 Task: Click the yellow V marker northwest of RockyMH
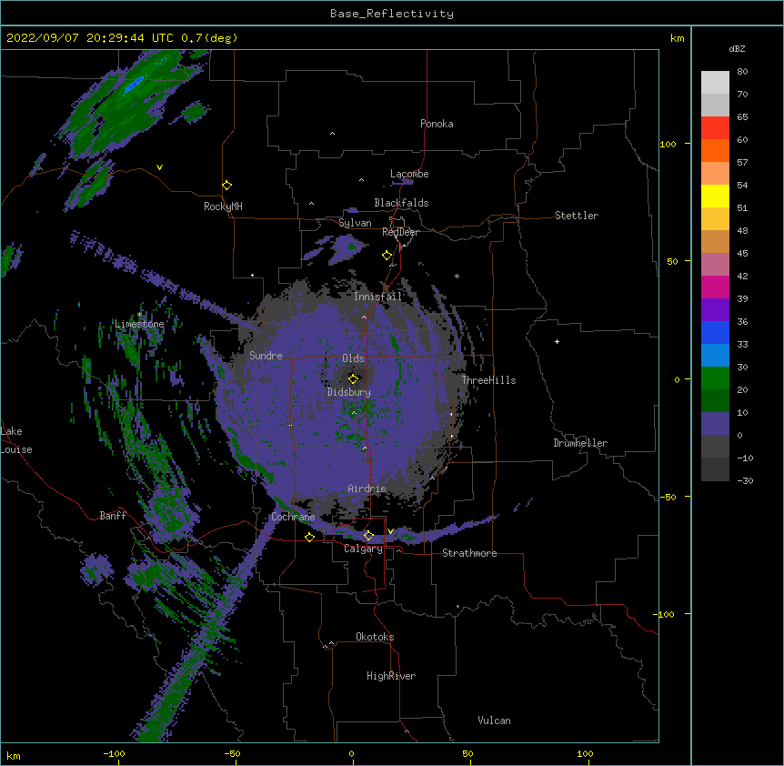point(159,167)
